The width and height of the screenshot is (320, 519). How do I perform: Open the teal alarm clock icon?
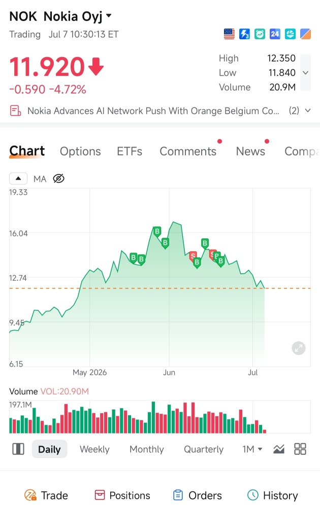click(260, 34)
